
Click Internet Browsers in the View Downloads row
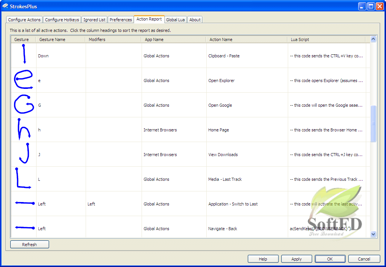[x=160, y=155]
